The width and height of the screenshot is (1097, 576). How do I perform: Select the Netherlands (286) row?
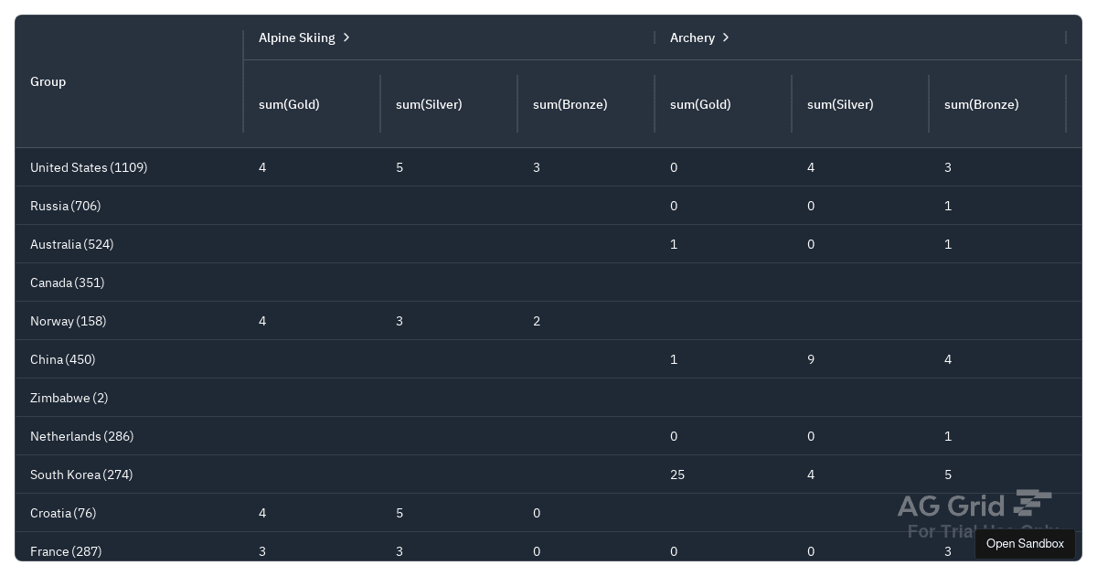[548, 436]
